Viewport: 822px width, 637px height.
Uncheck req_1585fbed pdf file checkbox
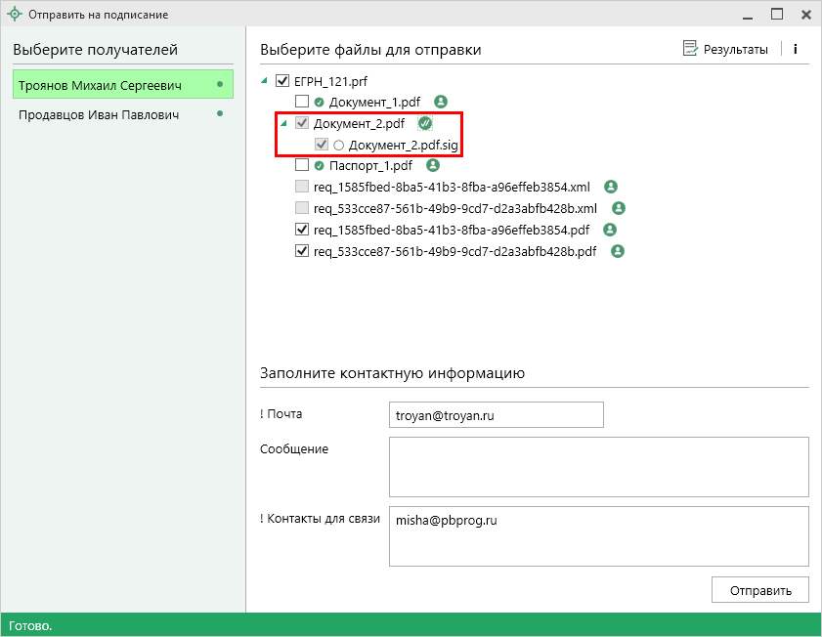click(302, 230)
